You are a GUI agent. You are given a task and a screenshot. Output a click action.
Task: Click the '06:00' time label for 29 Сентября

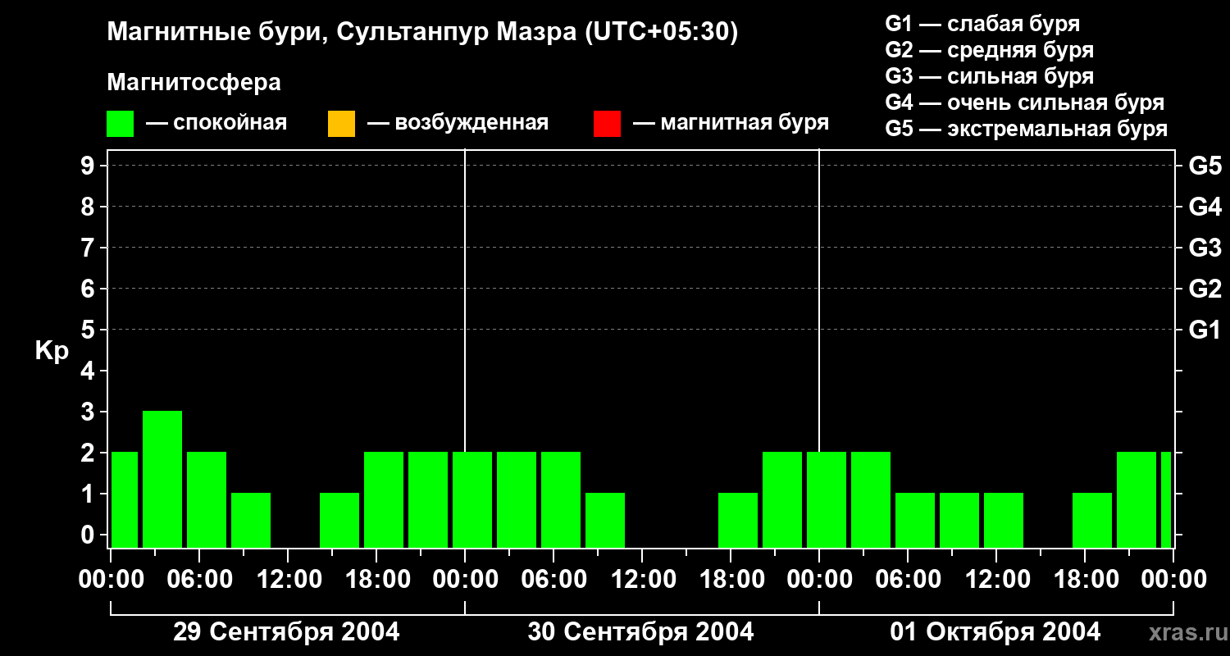coord(199,580)
